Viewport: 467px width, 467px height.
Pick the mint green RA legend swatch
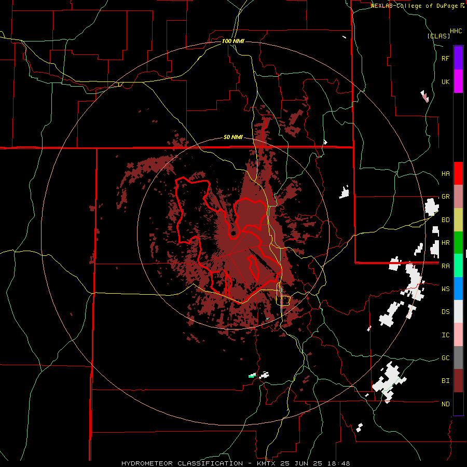coord(458,266)
